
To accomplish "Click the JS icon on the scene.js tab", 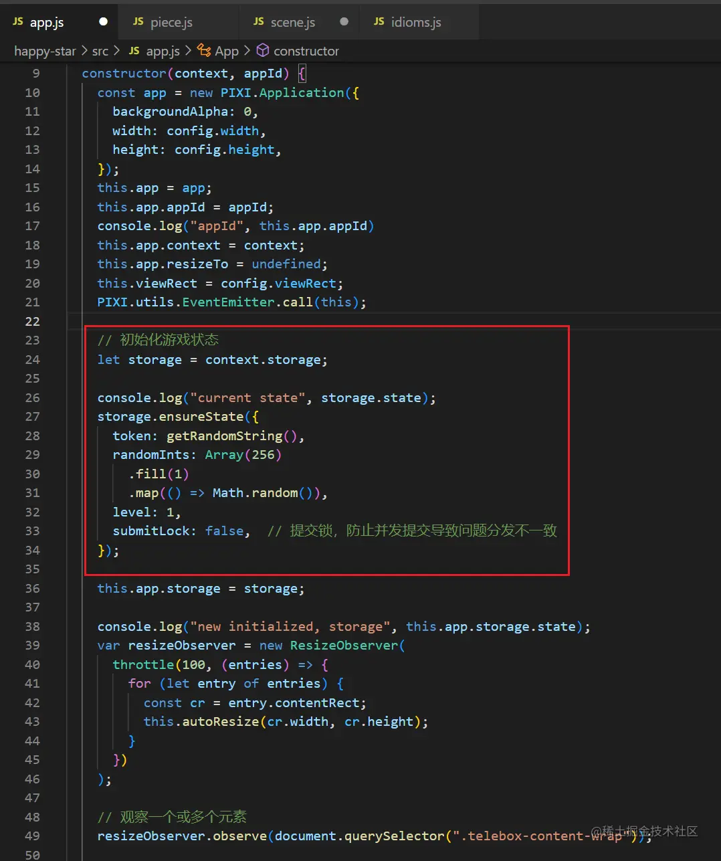I will pyautogui.click(x=259, y=21).
